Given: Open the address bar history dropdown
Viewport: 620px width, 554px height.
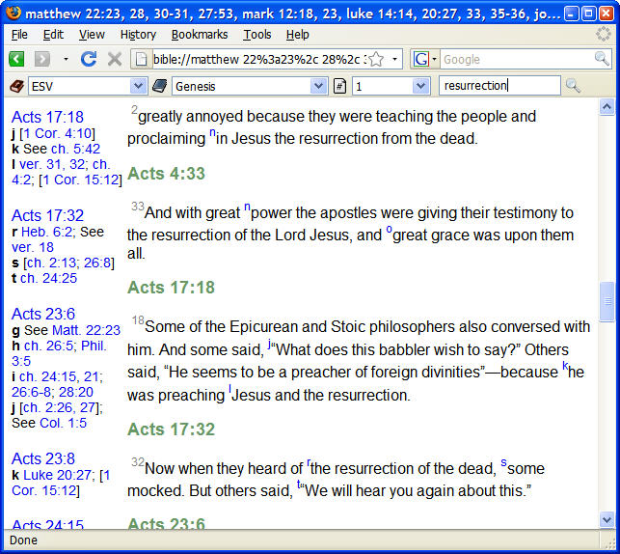Looking at the screenshot, I should [x=394, y=60].
